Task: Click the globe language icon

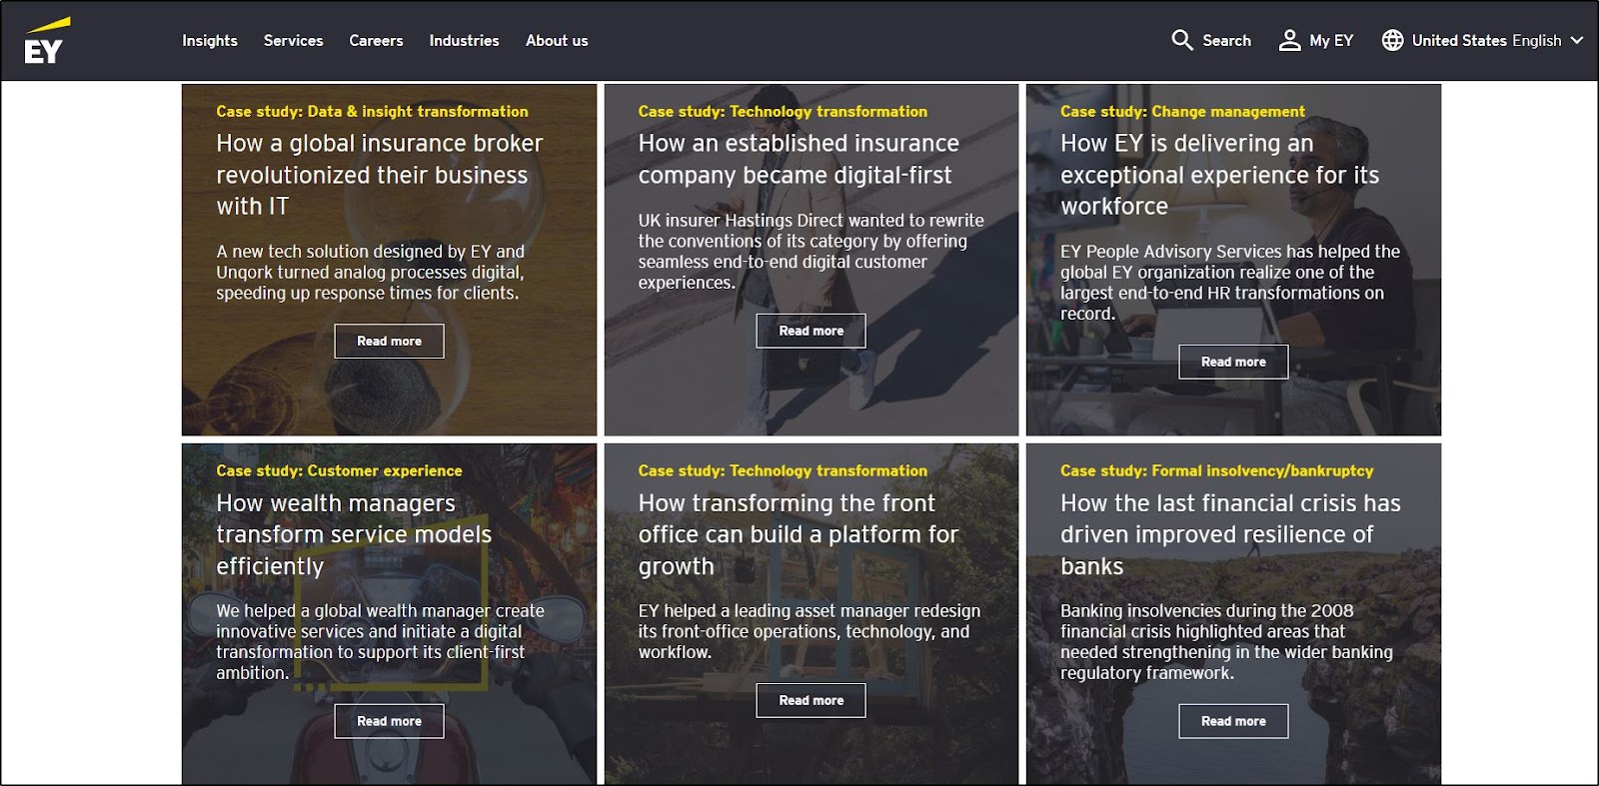Action: (1392, 40)
